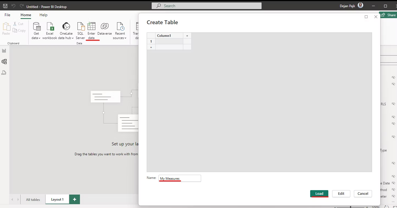Switch to Report view in left sidebar
The width and height of the screenshot is (397, 208).
[x=4, y=51]
